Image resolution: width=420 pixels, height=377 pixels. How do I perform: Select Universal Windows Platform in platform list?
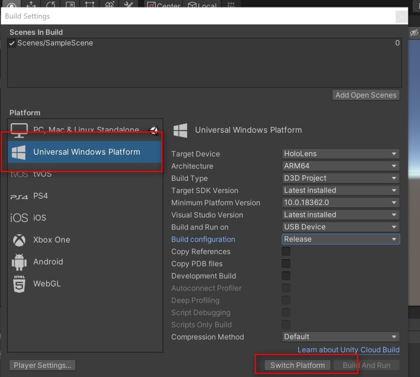(85, 152)
